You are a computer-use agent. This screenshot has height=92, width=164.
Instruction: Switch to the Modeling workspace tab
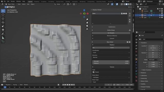[x=37, y=2]
